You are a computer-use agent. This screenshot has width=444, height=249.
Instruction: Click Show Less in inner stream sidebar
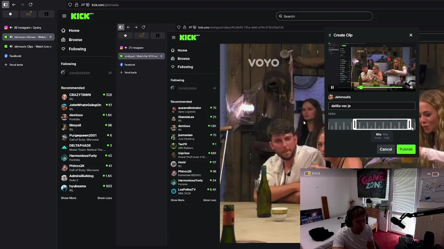point(210,200)
